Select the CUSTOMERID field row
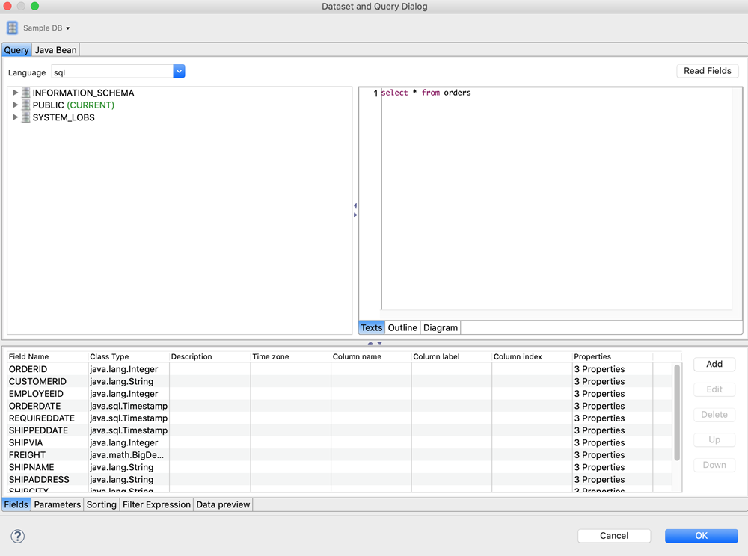 click(340, 382)
